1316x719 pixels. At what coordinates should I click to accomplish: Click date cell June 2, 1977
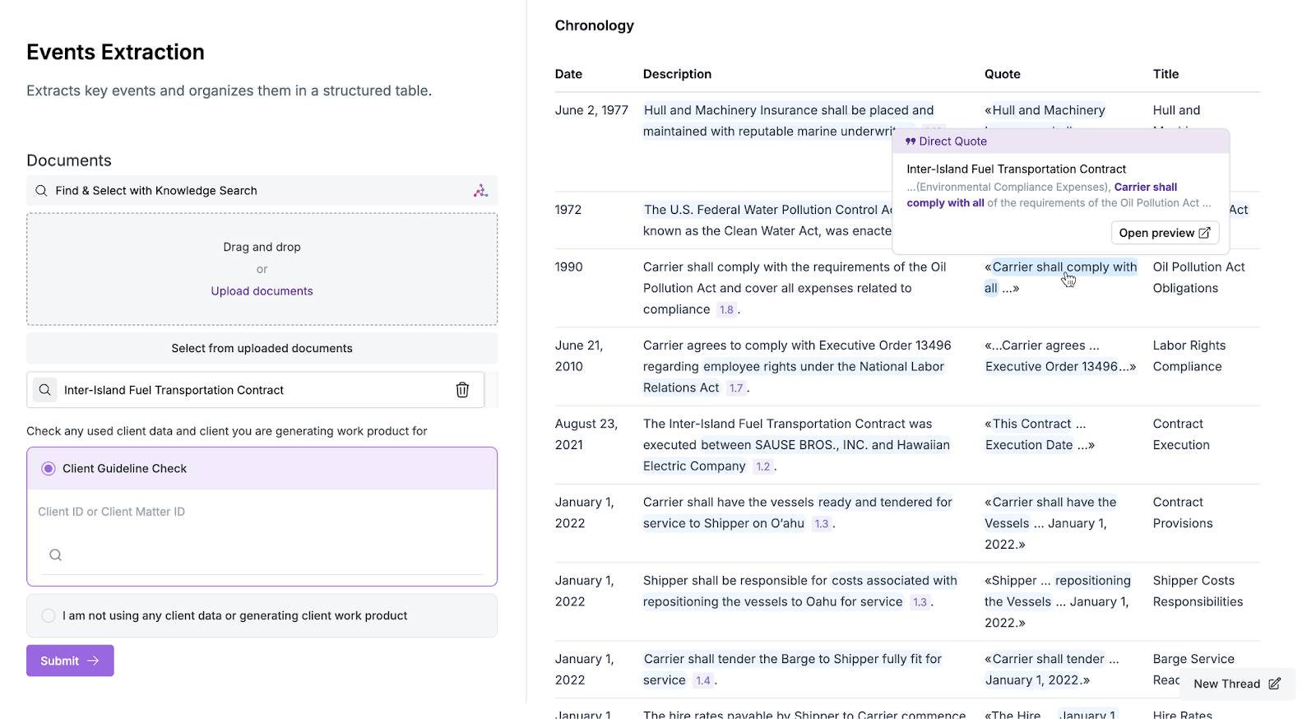click(591, 110)
